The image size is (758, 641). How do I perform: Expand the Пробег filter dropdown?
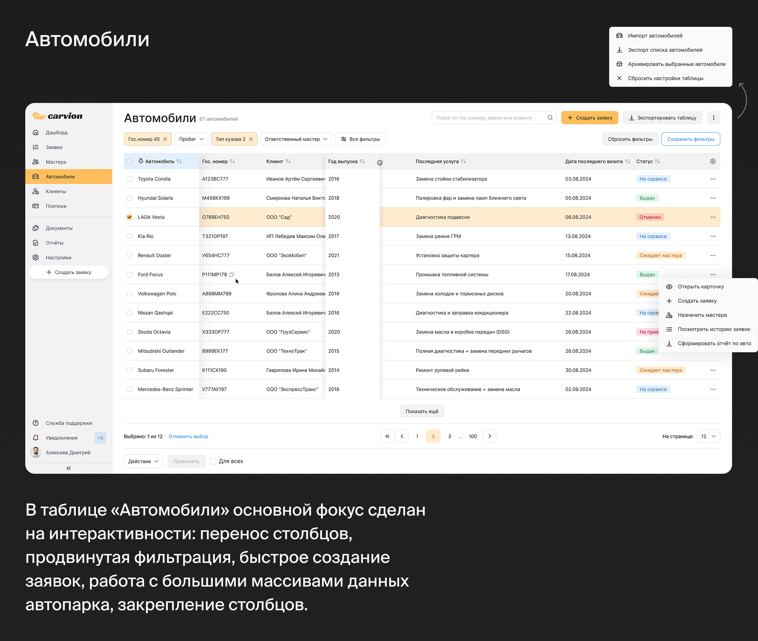191,139
